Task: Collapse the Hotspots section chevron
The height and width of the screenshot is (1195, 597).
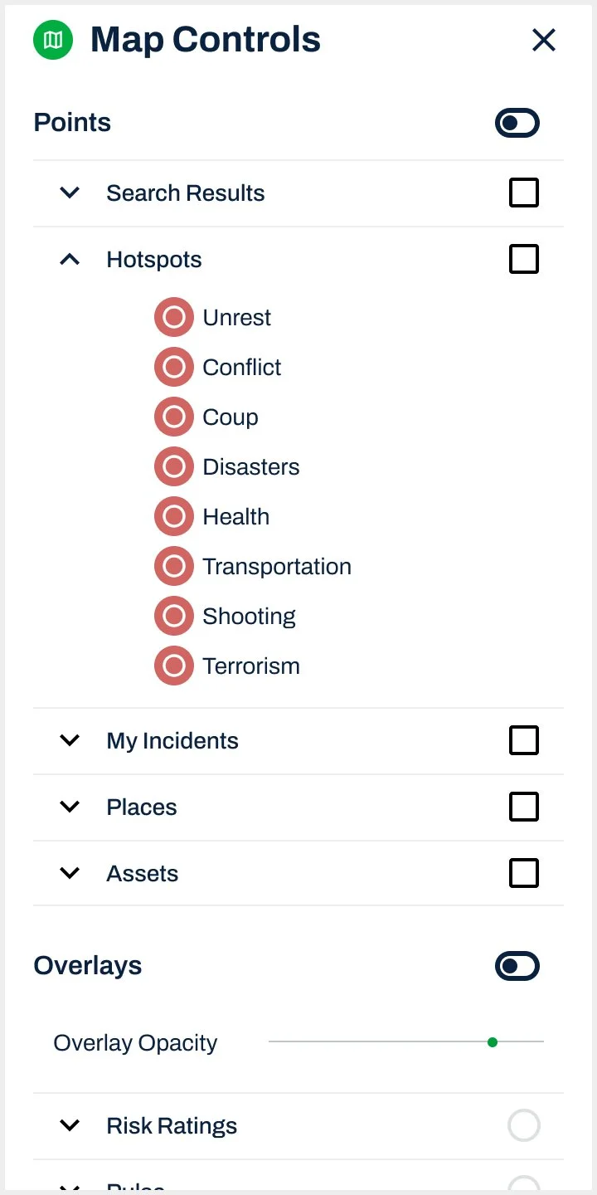Action: (x=70, y=260)
